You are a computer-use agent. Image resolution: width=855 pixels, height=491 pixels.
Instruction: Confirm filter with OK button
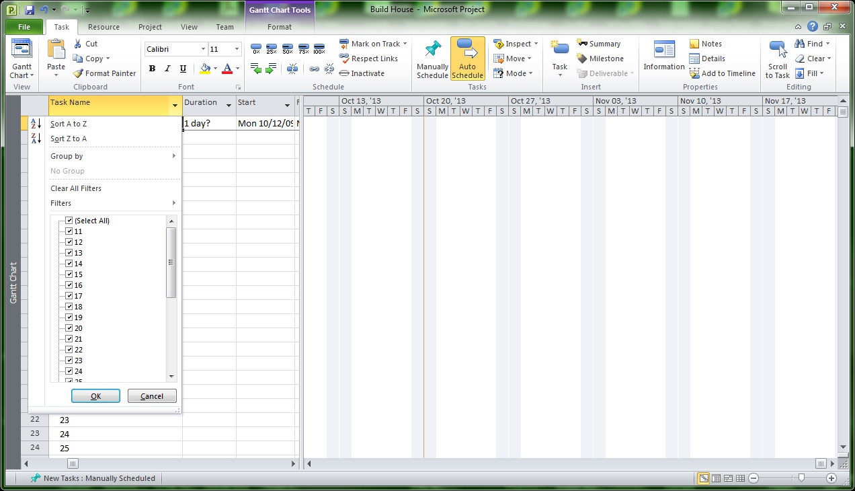95,396
